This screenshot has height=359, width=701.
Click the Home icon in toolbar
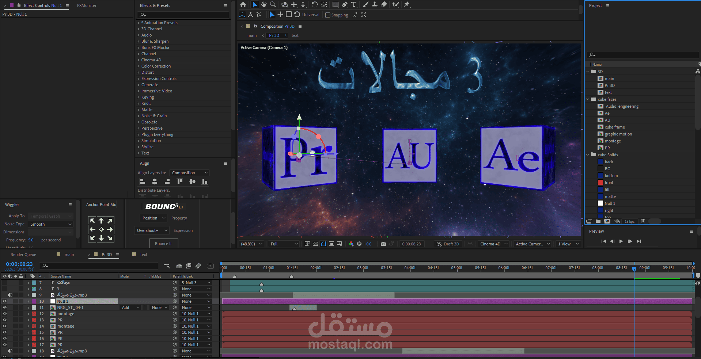coord(243,5)
